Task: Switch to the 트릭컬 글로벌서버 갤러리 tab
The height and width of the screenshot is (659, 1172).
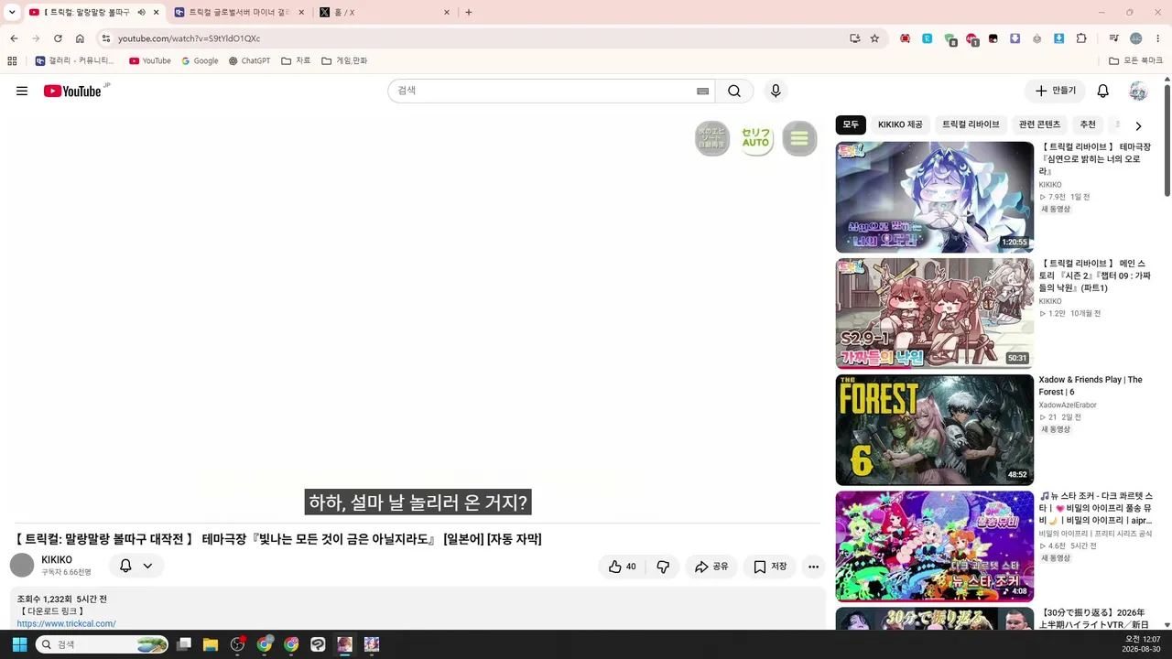Action: [238, 13]
